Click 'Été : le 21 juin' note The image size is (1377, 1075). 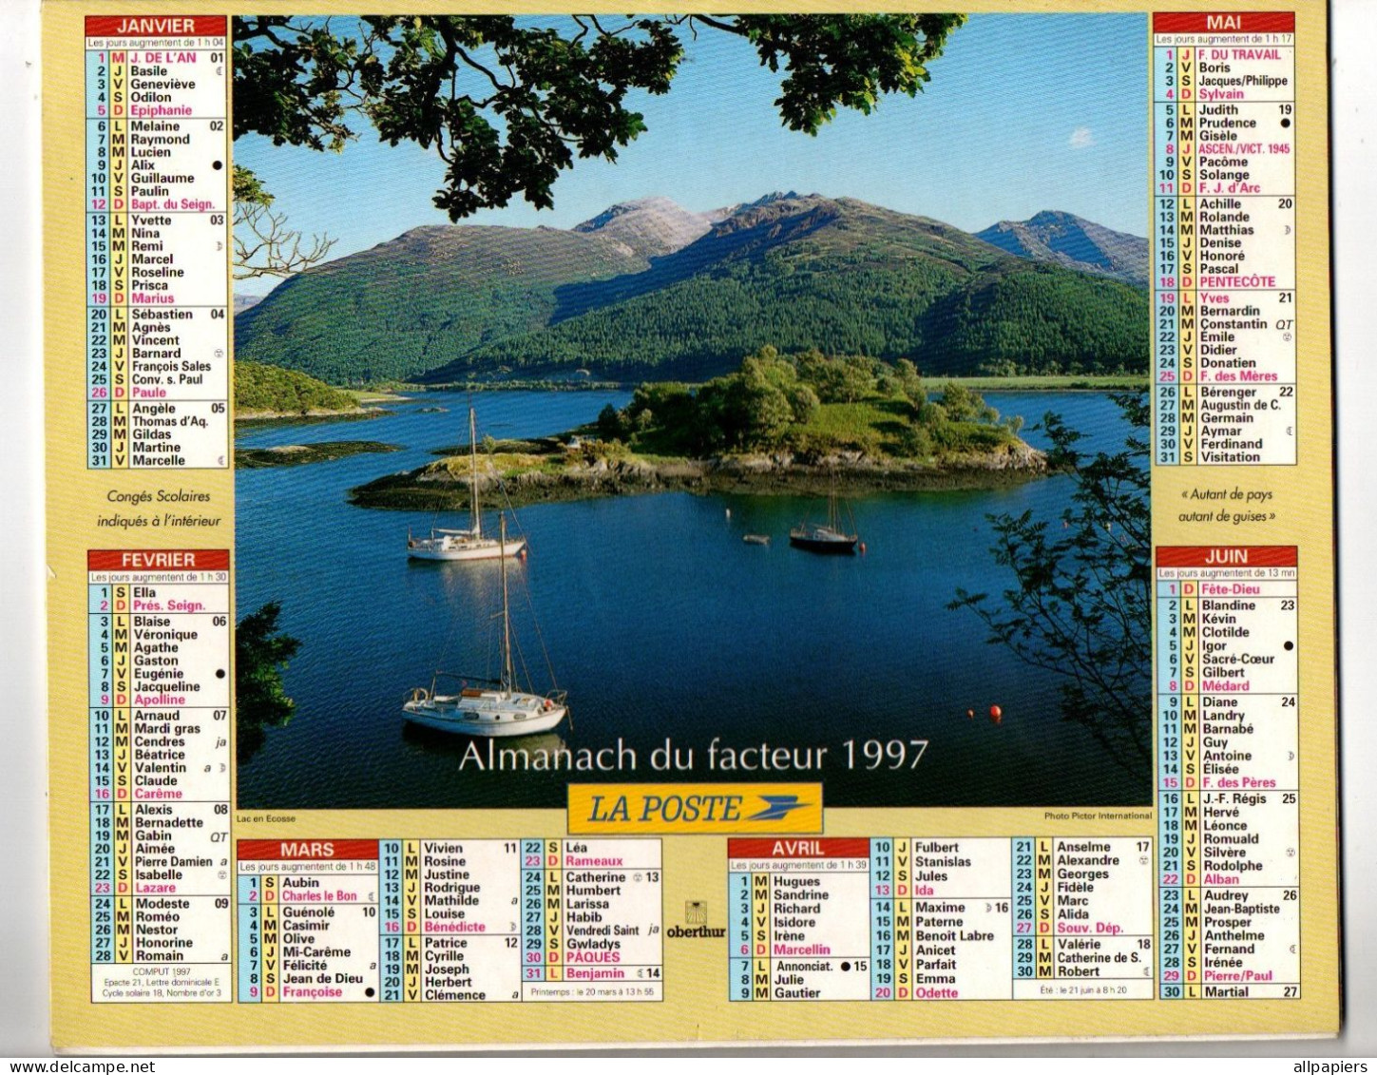[x=1082, y=990]
